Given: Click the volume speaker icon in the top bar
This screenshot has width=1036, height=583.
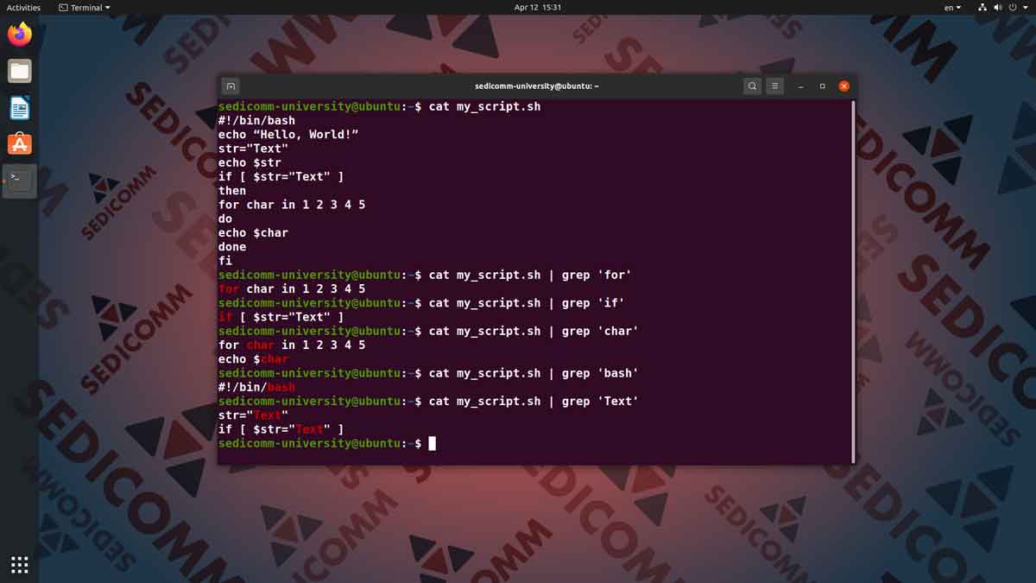Looking at the screenshot, I should 997,8.
